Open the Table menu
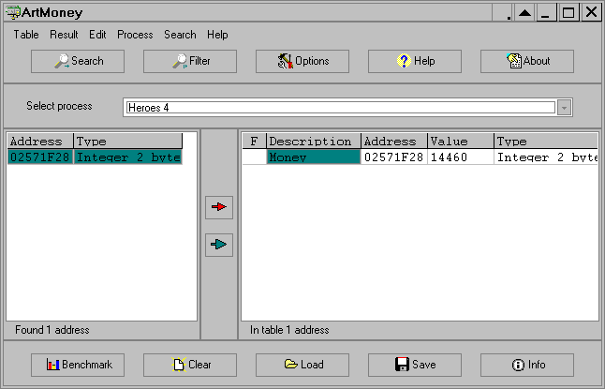 pyautogui.click(x=26, y=35)
